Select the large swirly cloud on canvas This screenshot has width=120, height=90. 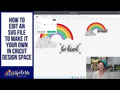coord(46,42)
